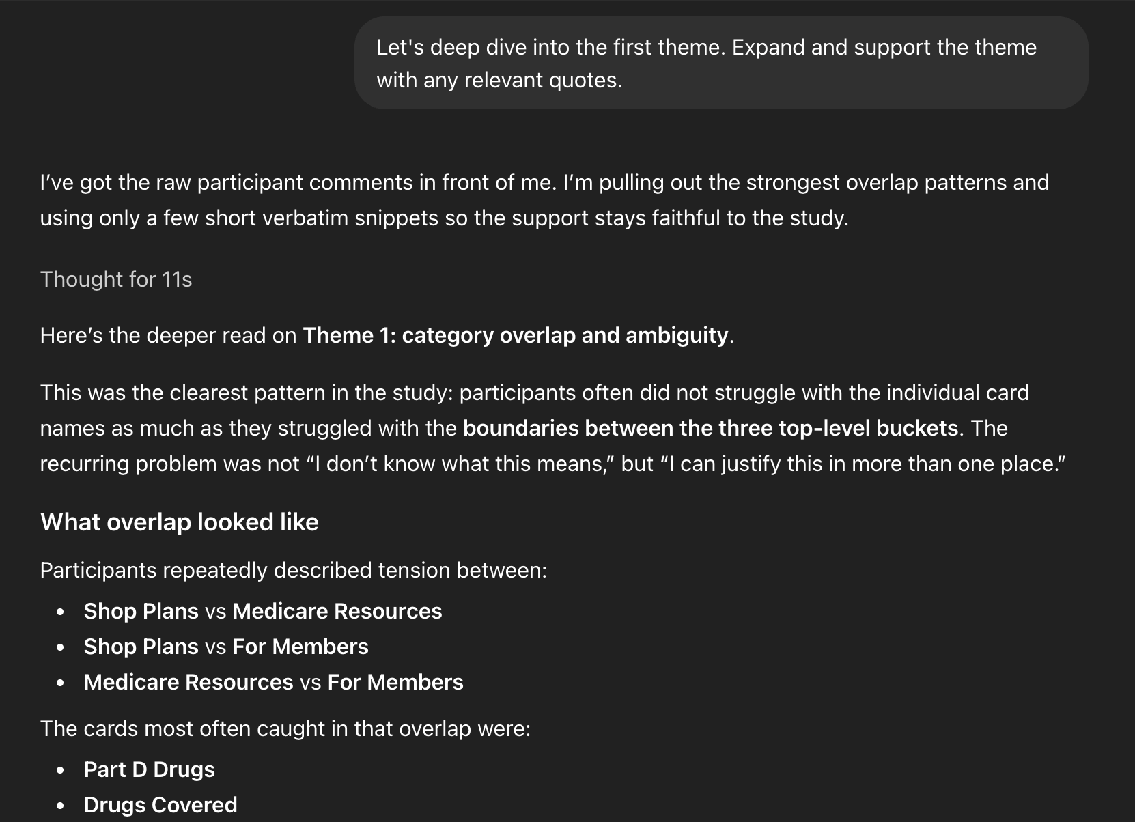Click bold text 'boundaries between the three top-level buckets'

click(711, 428)
